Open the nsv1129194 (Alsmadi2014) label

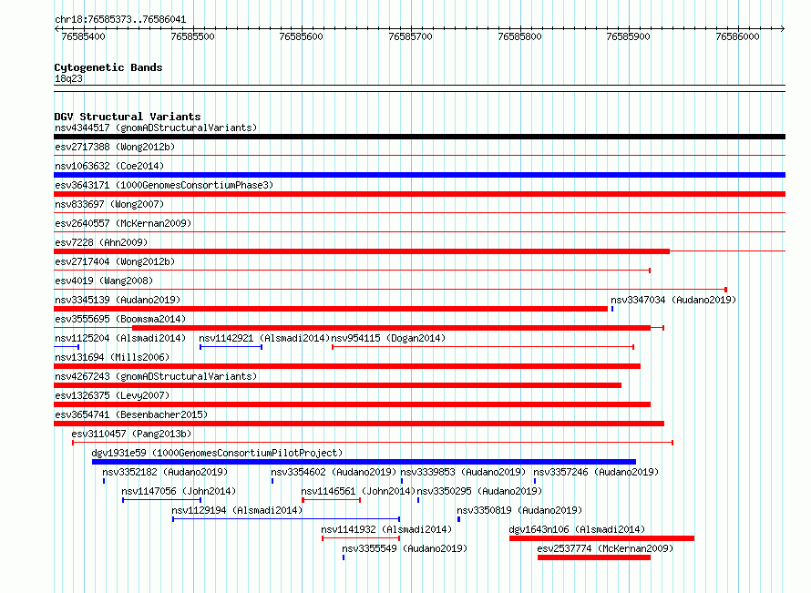237,510
